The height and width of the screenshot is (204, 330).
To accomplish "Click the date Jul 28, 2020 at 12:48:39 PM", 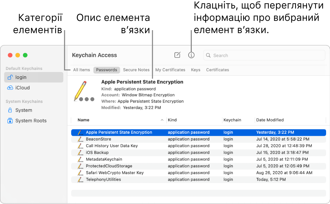I will click(284, 146).
